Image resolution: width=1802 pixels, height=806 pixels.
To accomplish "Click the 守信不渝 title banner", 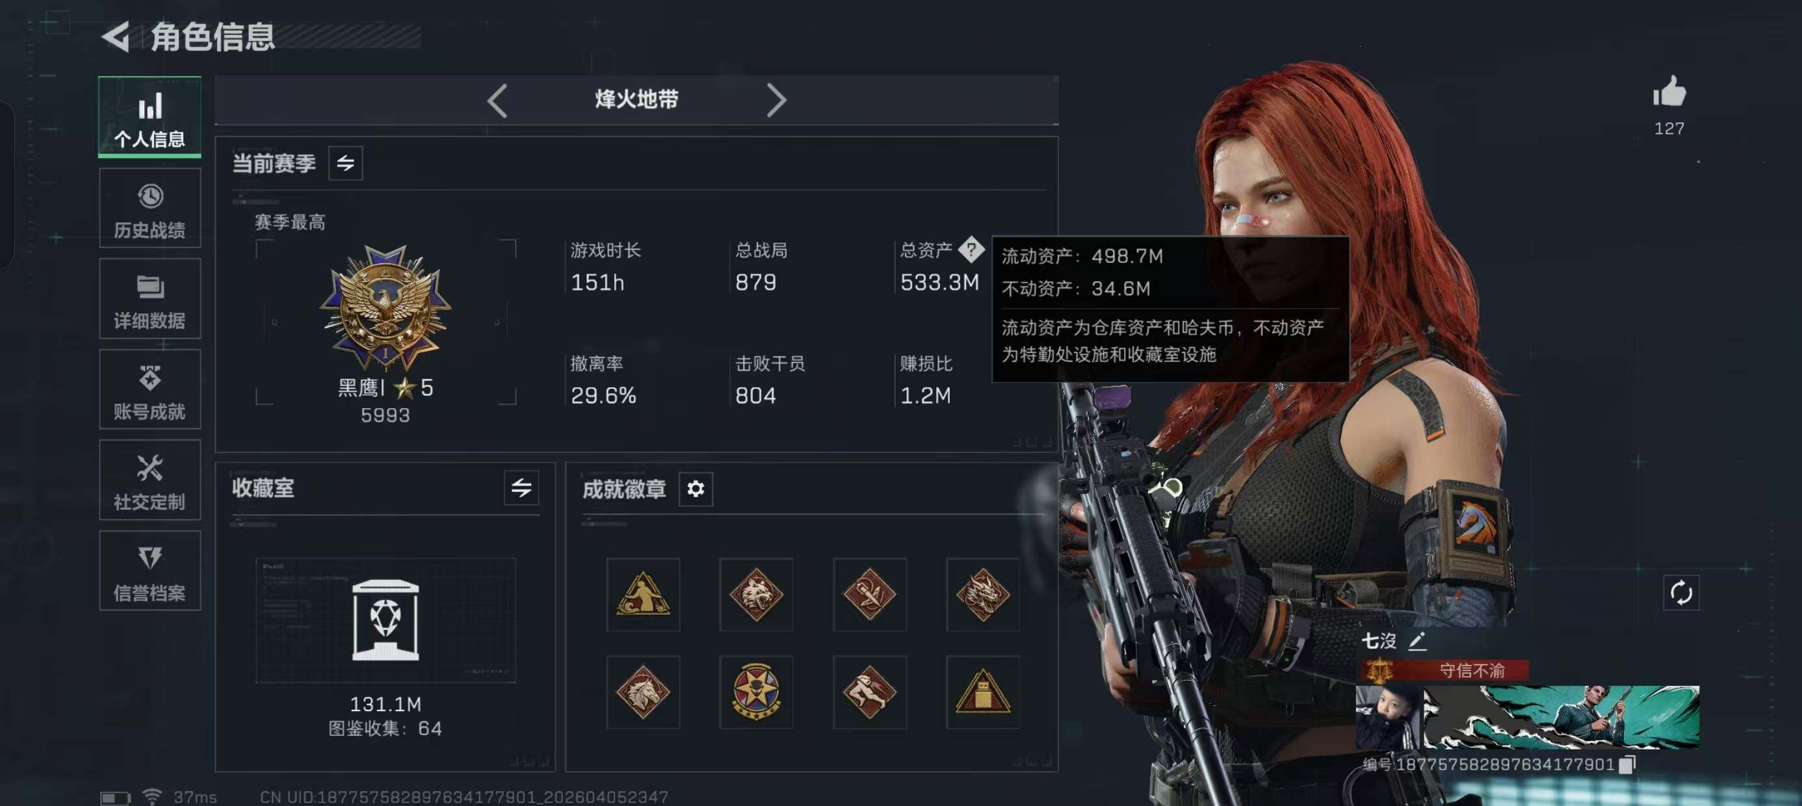I will coord(1444,670).
